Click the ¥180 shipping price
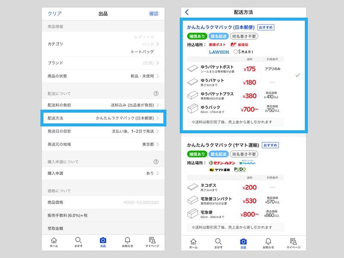Screen dimensions: 344x258 tap(249, 83)
